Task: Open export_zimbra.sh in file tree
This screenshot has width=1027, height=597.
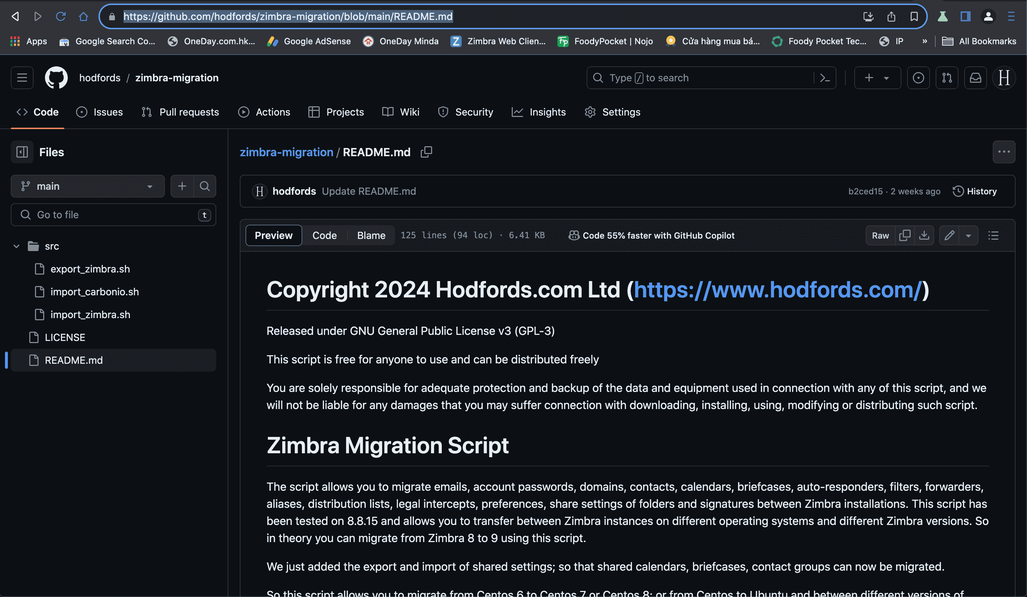Action: (90, 269)
